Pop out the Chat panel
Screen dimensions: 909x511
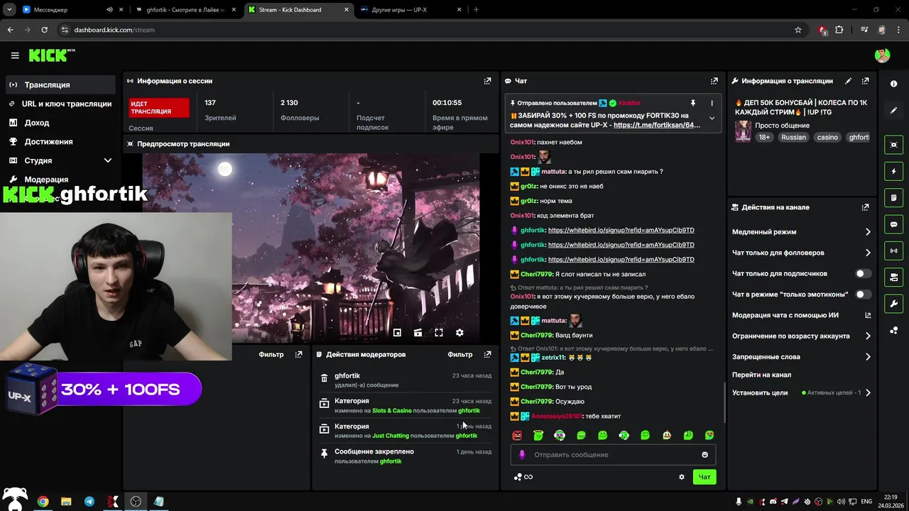(714, 81)
